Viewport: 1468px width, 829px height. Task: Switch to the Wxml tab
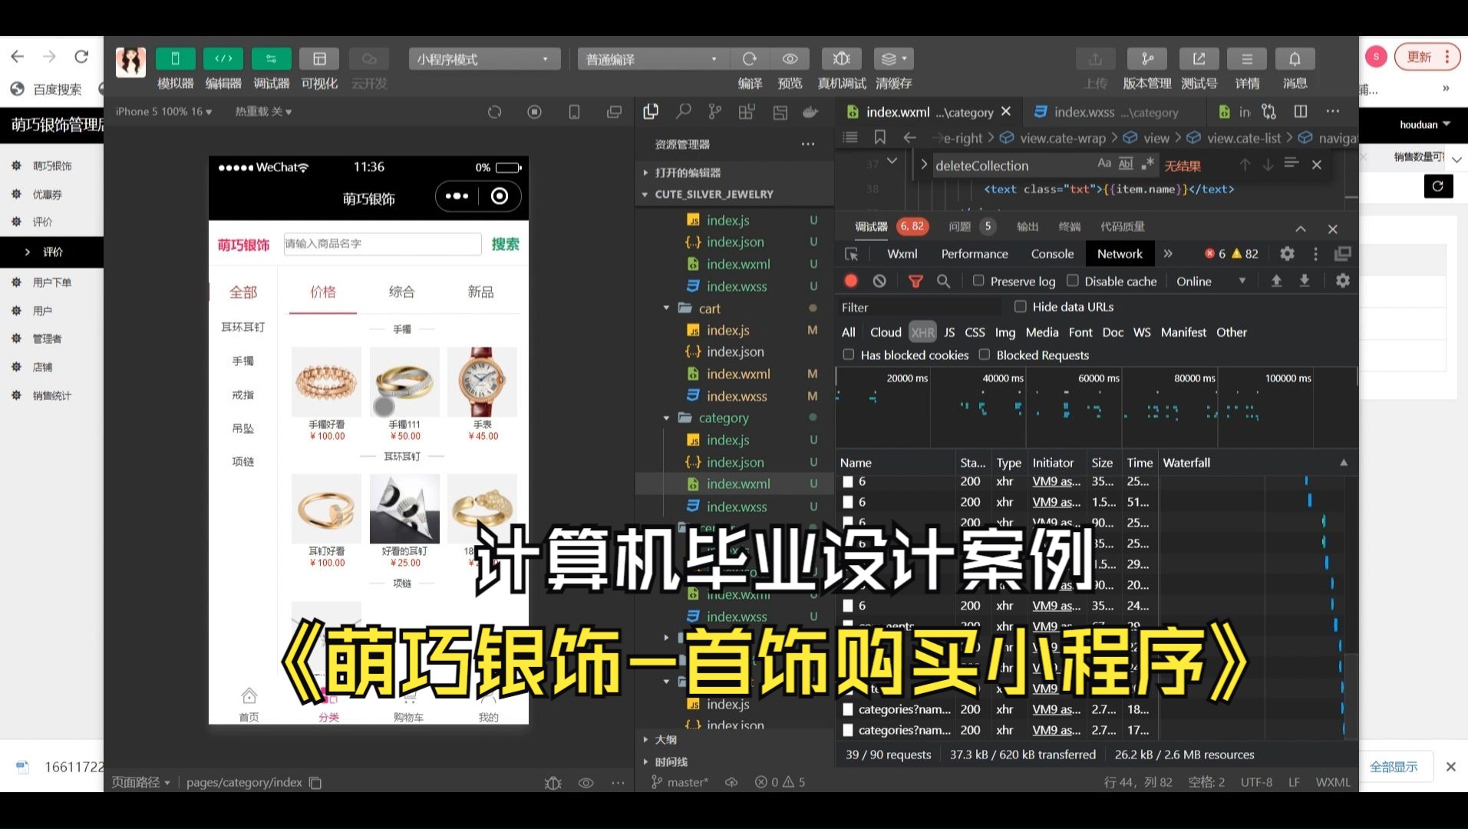pos(902,254)
